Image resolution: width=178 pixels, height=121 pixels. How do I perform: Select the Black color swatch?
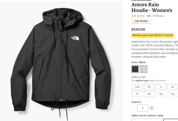[135, 69]
